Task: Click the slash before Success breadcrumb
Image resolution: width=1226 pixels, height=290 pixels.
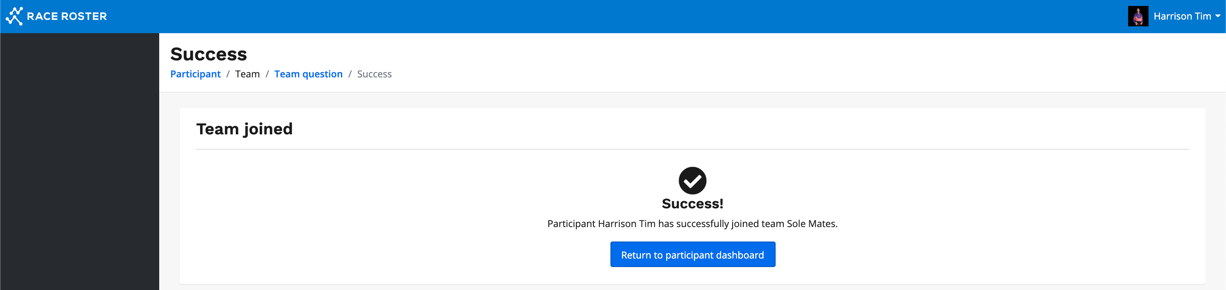Action: [350, 74]
